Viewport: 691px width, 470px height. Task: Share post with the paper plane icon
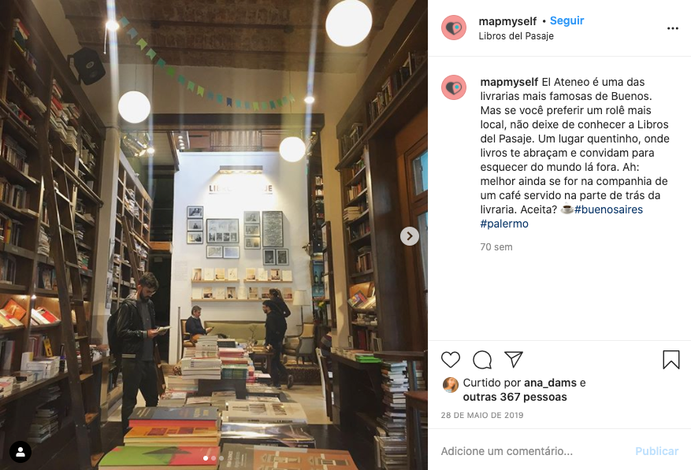coord(514,360)
